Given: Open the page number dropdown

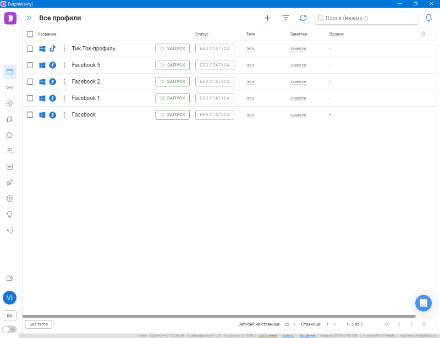Looking at the screenshot, I should (x=332, y=324).
